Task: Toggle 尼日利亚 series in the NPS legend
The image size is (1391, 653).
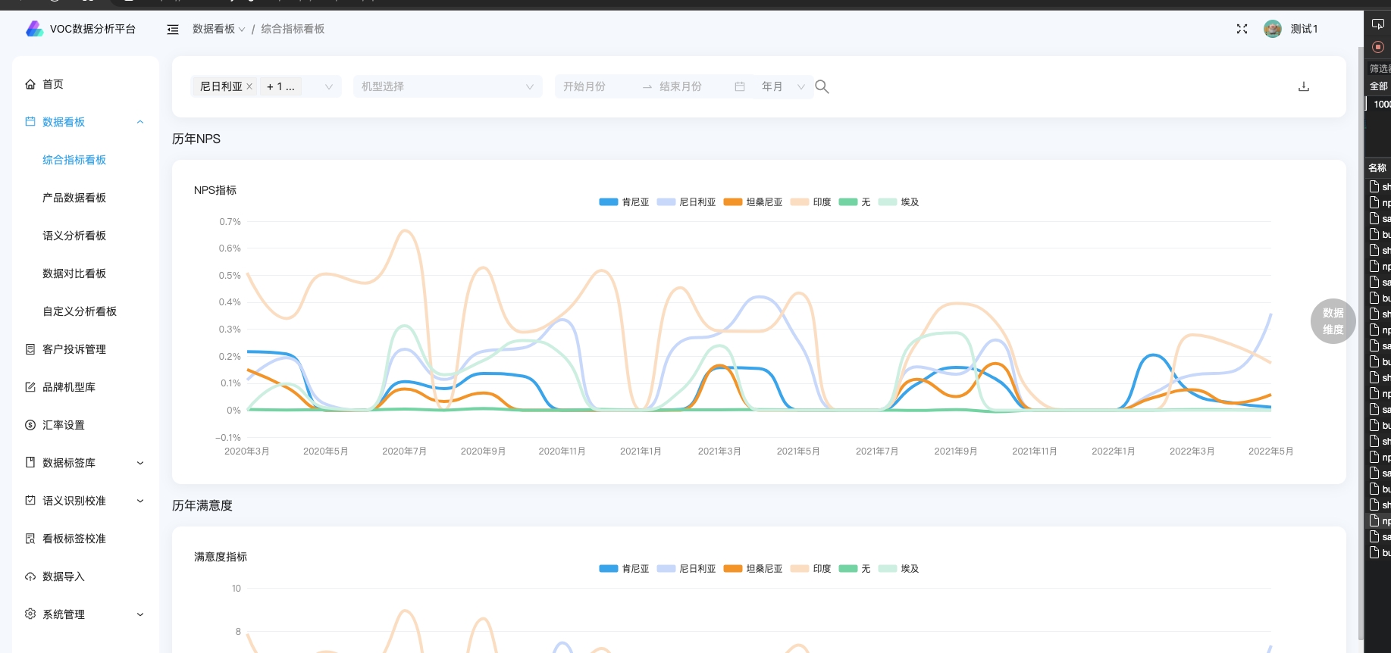Action: [686, 202]
